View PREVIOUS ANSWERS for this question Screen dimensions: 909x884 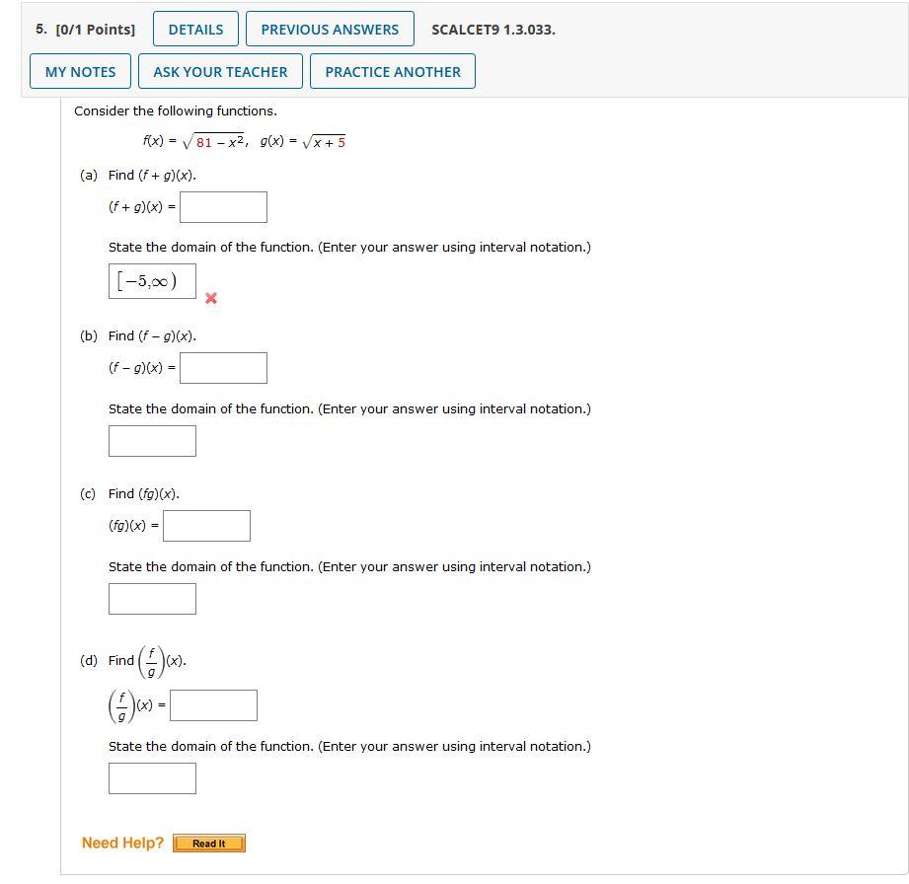coord(330,29)
